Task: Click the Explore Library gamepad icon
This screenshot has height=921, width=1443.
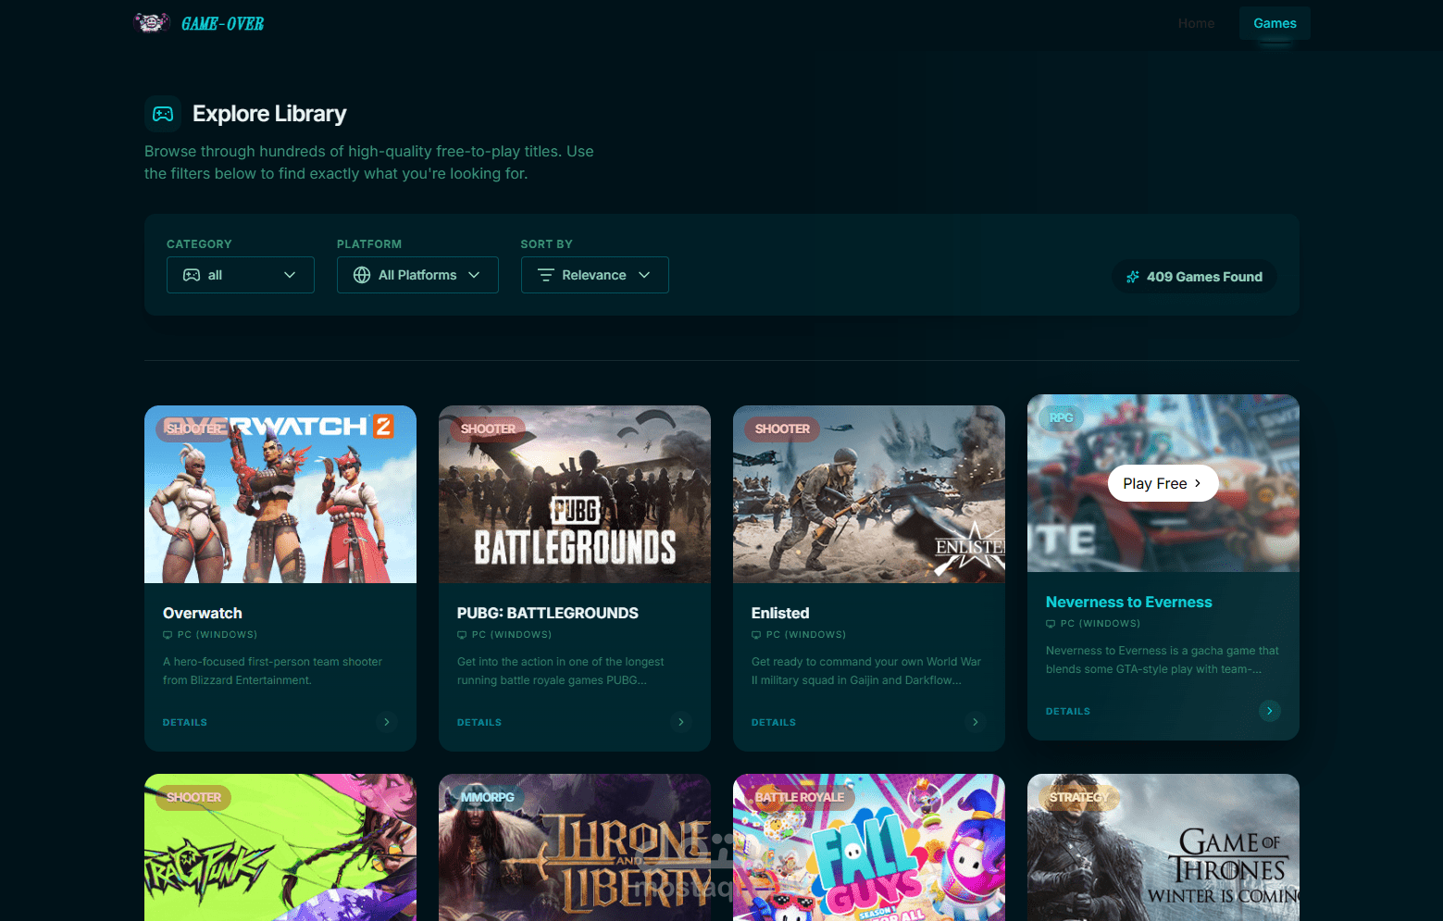Action: pyautogui.click(x=163, y=114)
